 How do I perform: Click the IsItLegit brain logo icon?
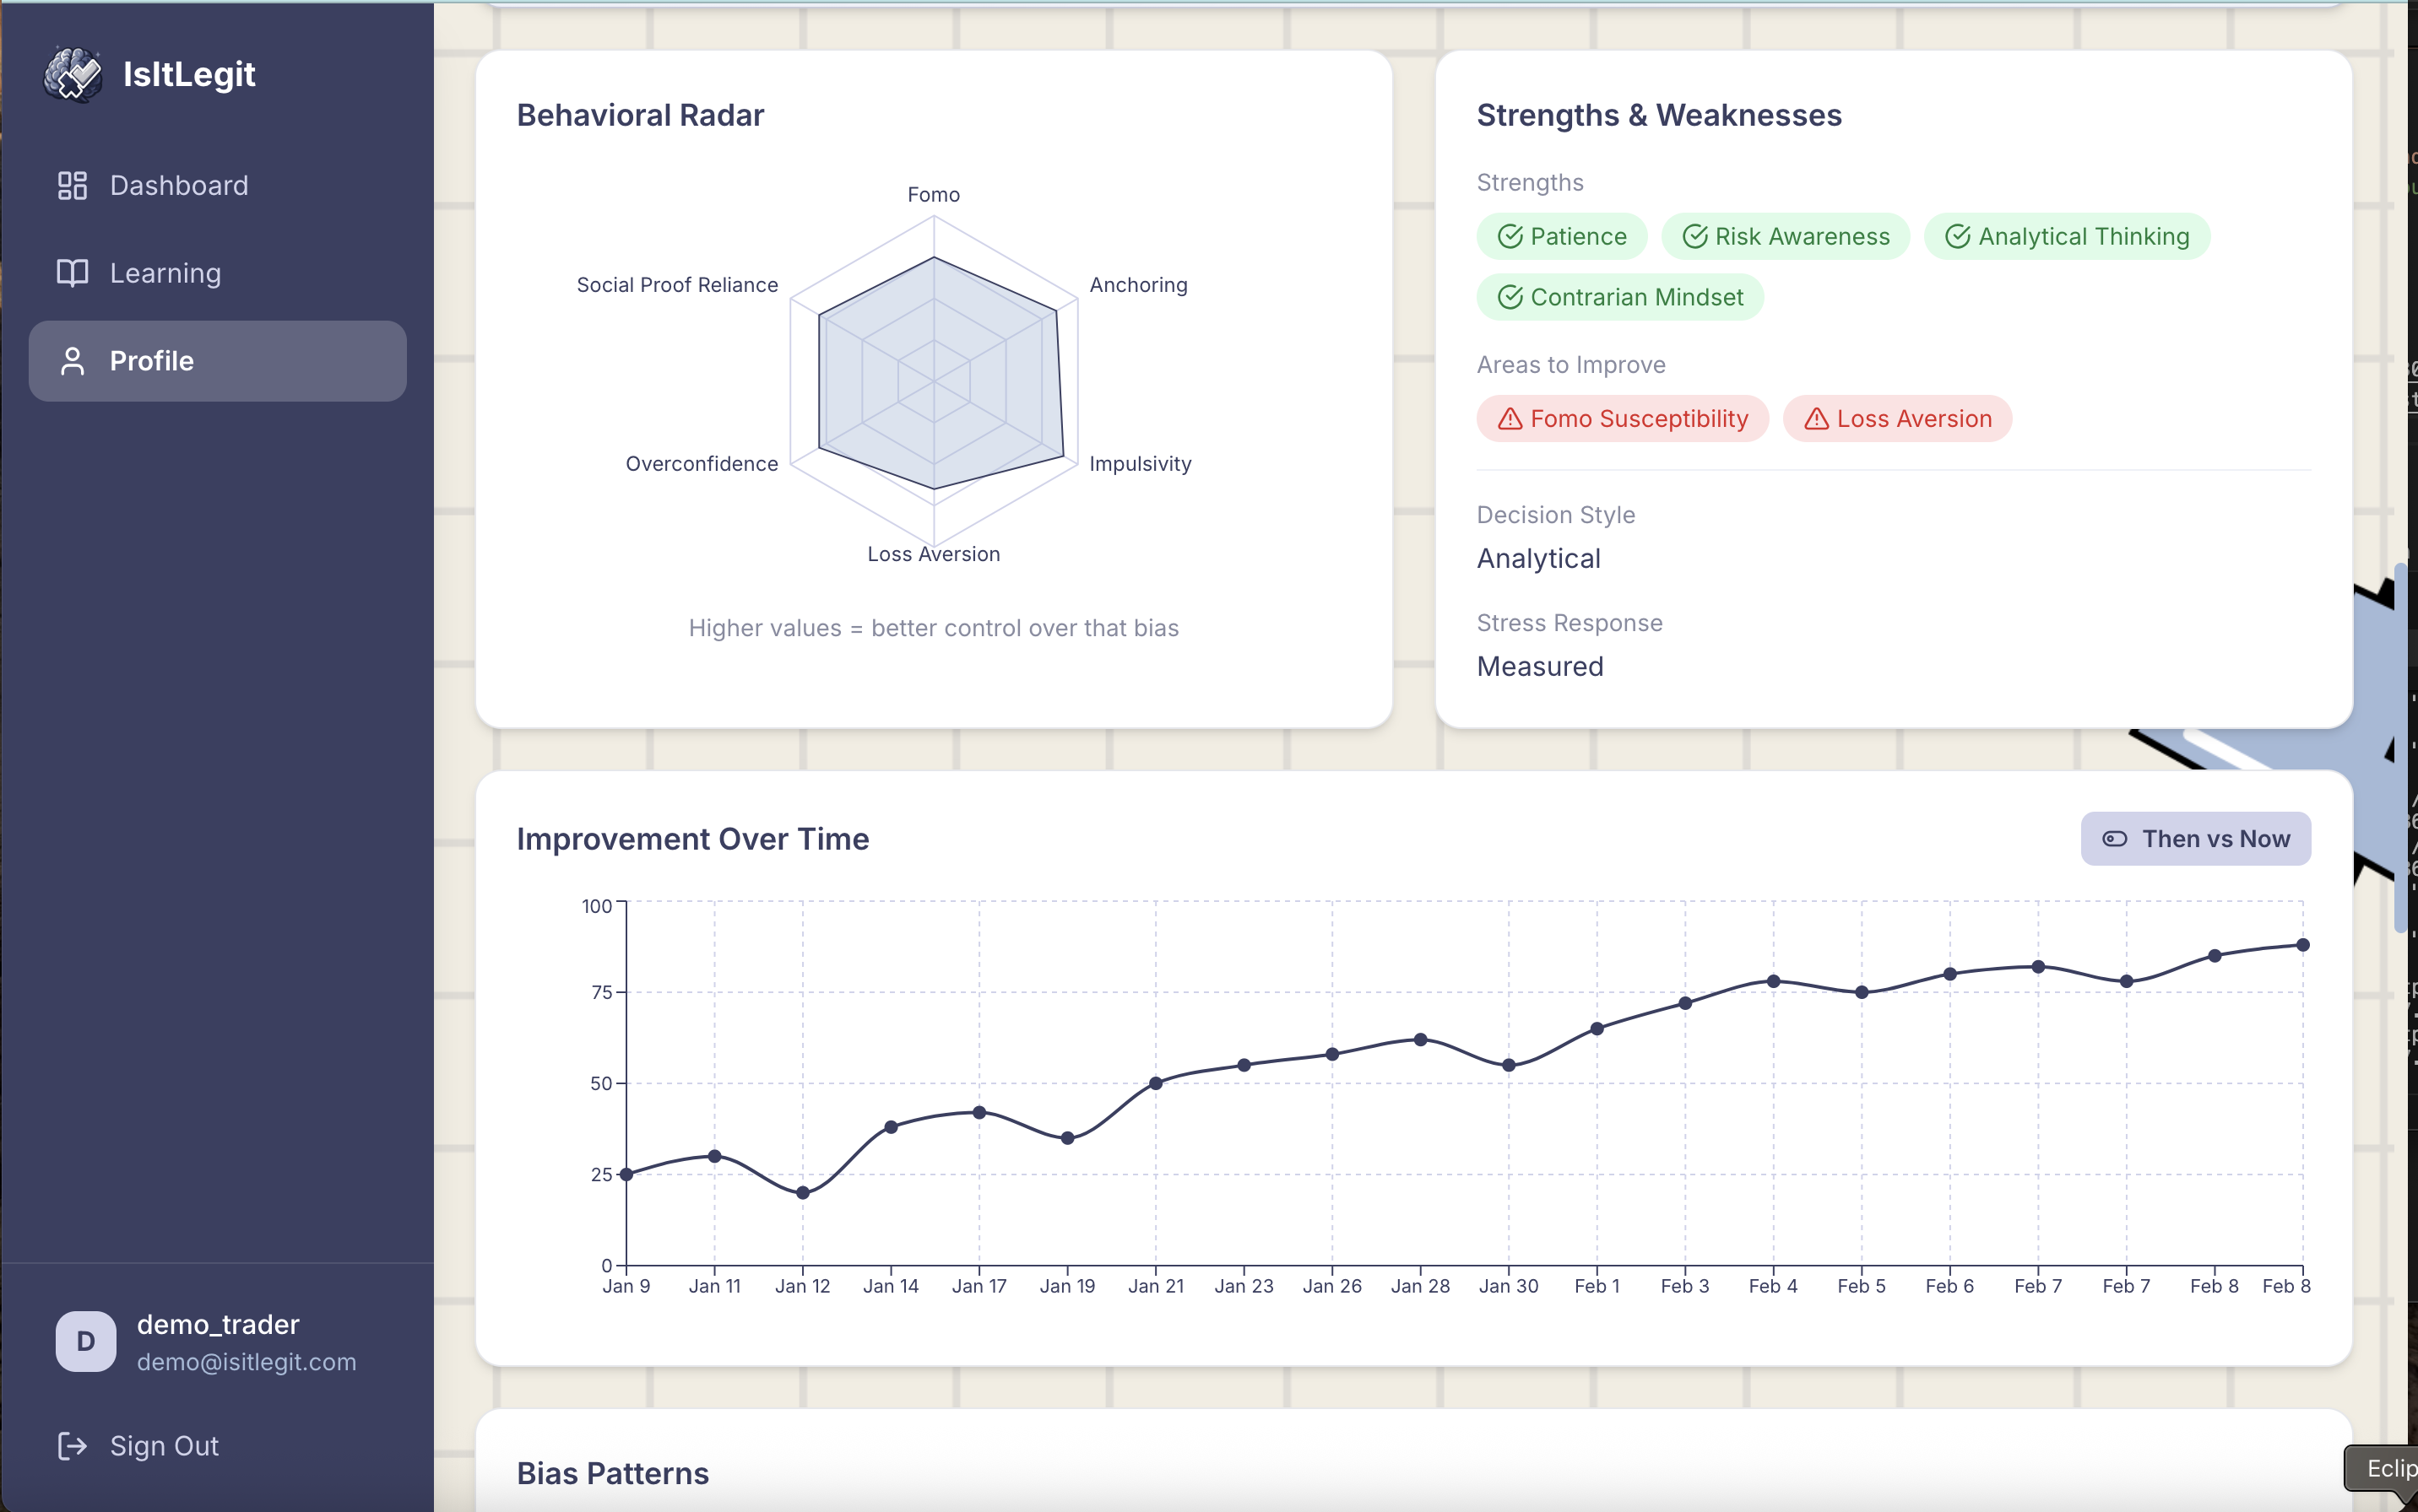click(x=72, y=75)
